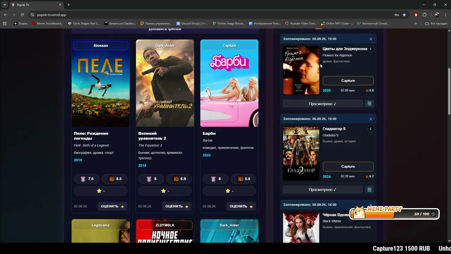This screenshot has width=451, height=254.
Task: Remove the 05.08.26 scheduled screening
Action: click(x=371, y=39)
